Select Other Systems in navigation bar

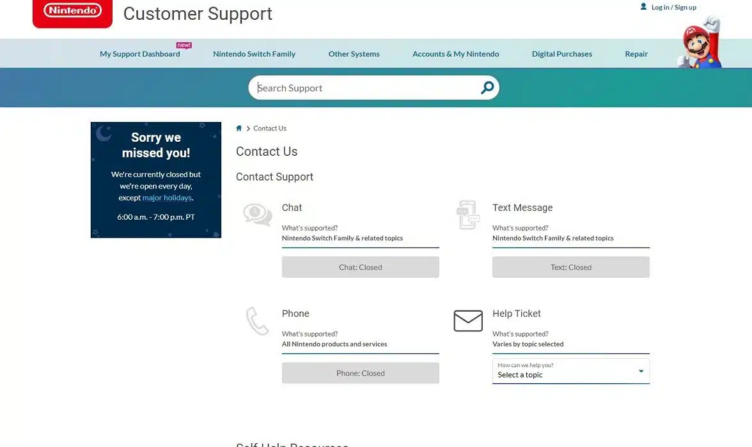354,54
